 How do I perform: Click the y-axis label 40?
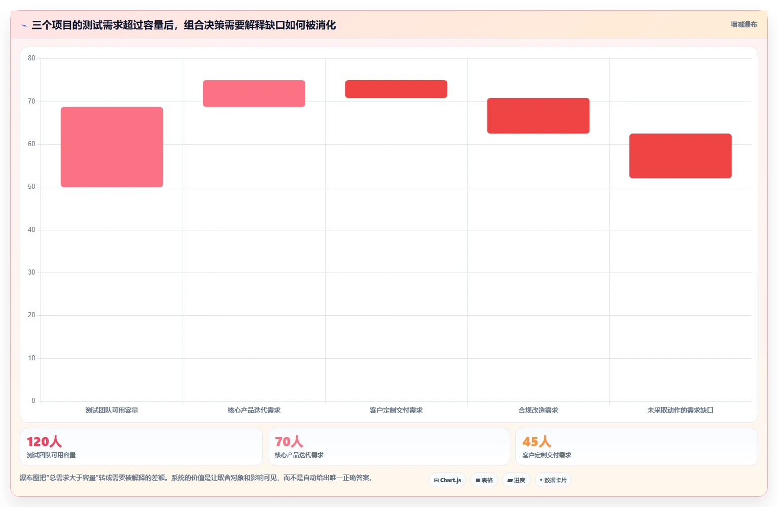[31, 230]
